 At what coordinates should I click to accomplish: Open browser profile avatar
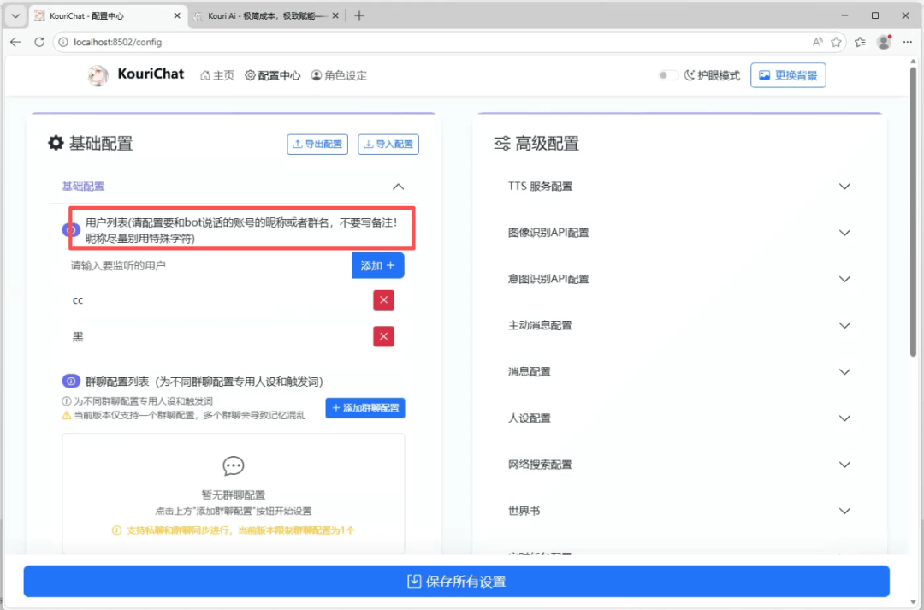click(x=884, y=42)
